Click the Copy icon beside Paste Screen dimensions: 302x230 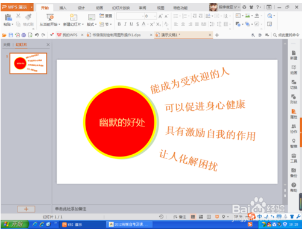tap(18, 24)
